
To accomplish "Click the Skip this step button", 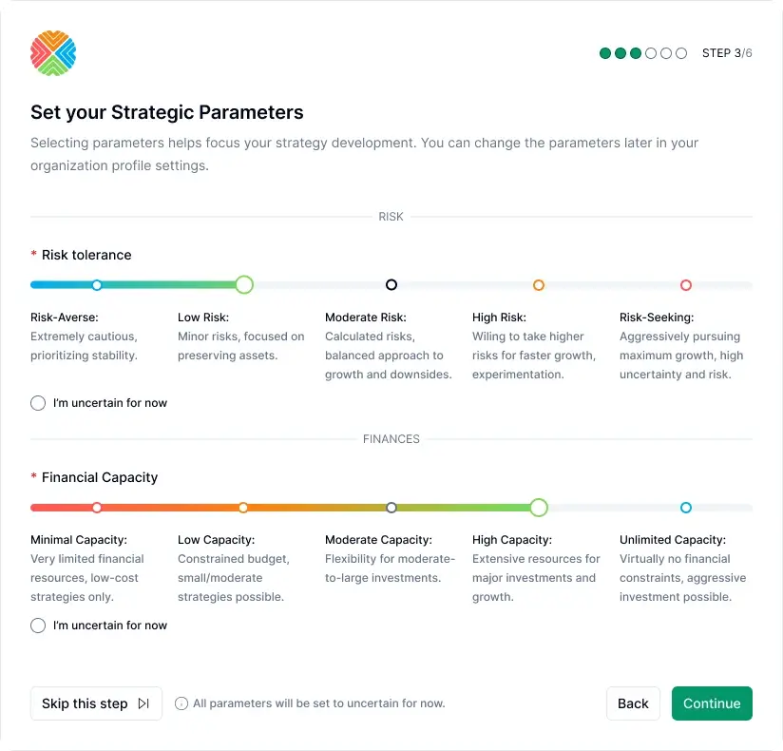I will tap(96, 703).
